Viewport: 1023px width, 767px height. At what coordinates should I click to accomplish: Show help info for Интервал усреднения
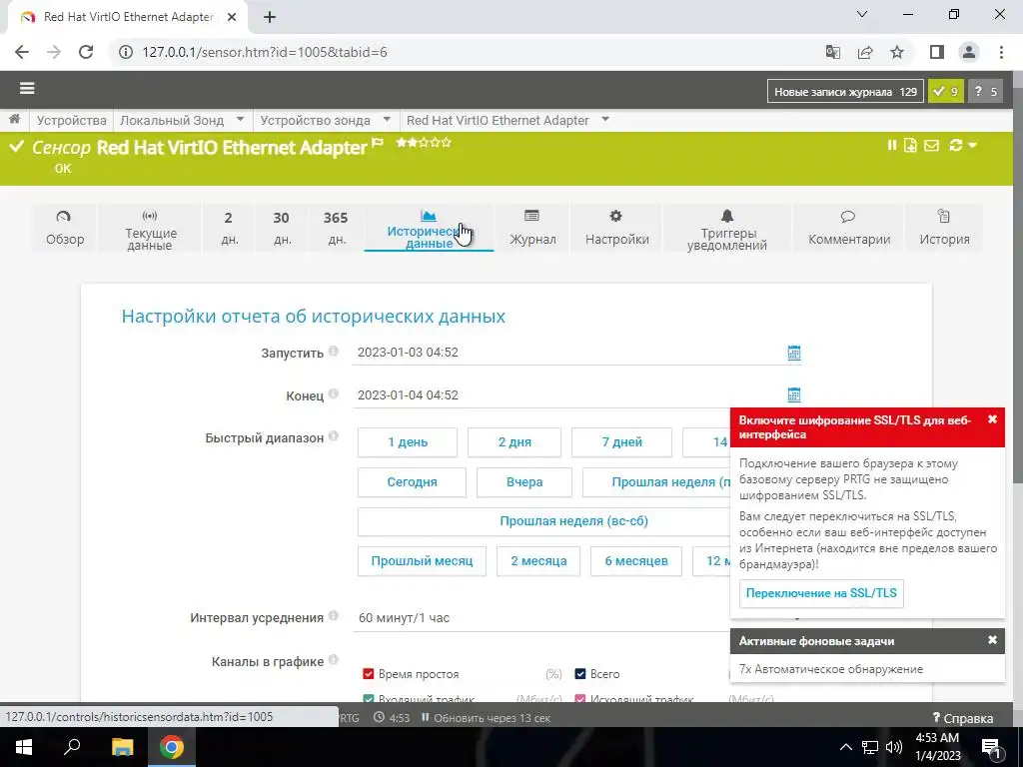tap(334, 615)
